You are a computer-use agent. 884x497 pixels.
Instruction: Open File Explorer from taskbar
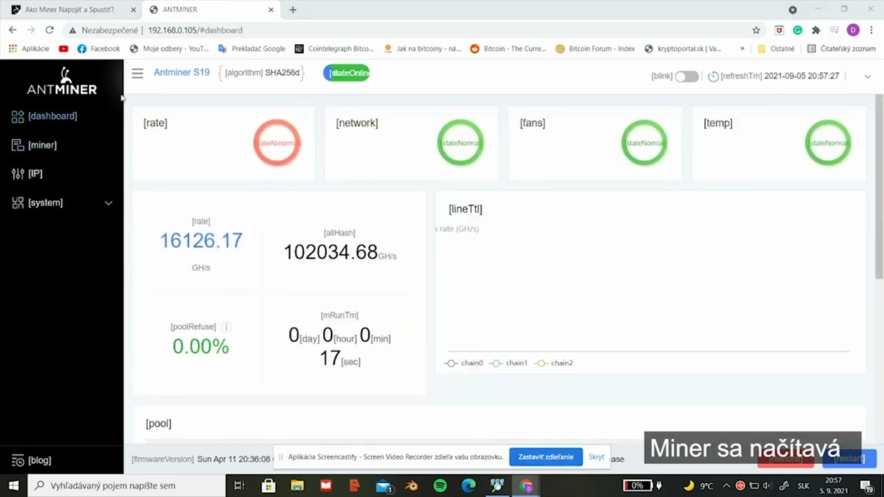click(x=297, y=485)
